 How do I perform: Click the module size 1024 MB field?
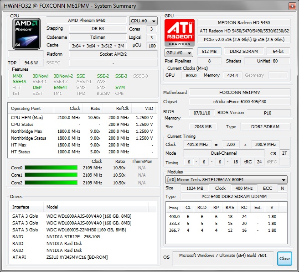195,188
